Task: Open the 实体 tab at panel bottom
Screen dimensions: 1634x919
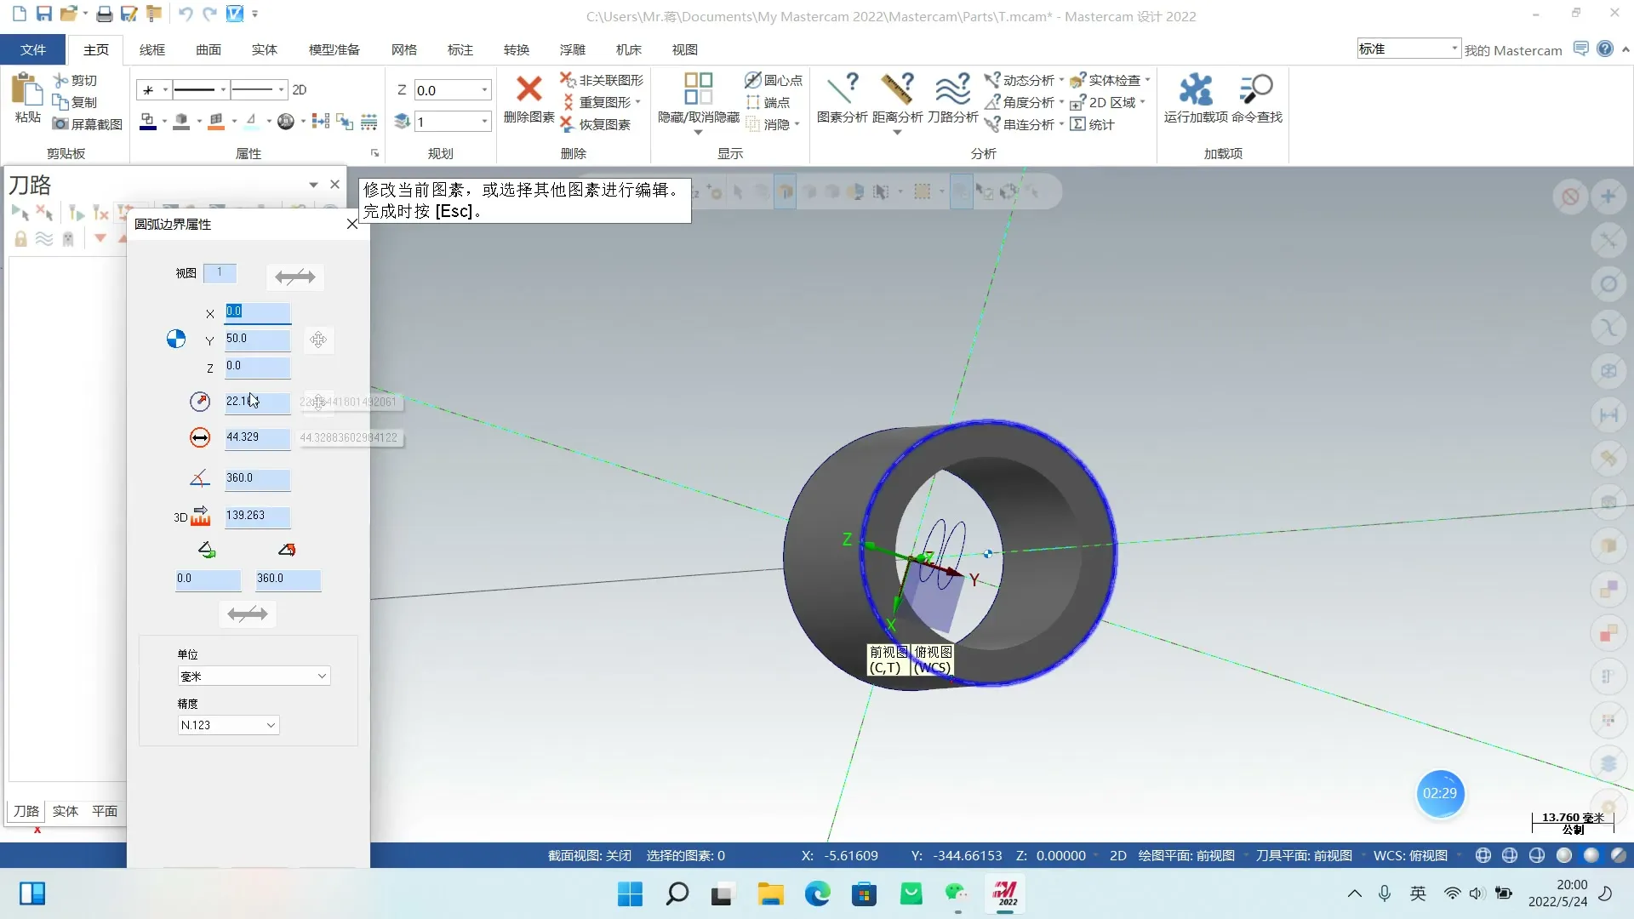Action: click(x=65, y=811)
